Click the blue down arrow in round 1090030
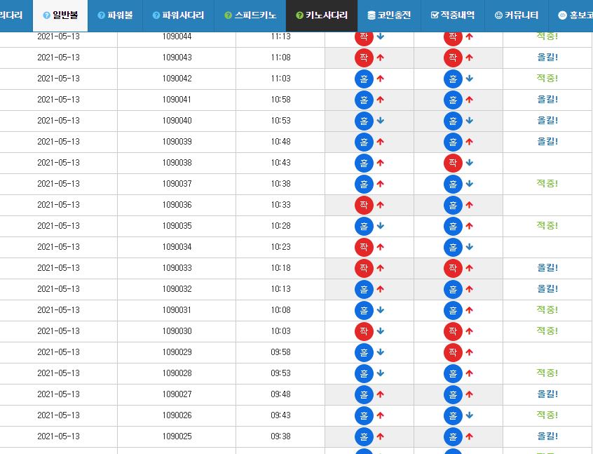This screenshot has height=454, width=593. [x=380, y=331]
